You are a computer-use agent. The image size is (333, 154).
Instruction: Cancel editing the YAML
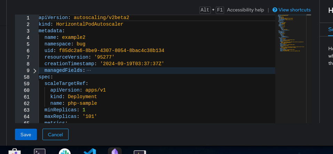pyautogui.click(x=55, y=135)
